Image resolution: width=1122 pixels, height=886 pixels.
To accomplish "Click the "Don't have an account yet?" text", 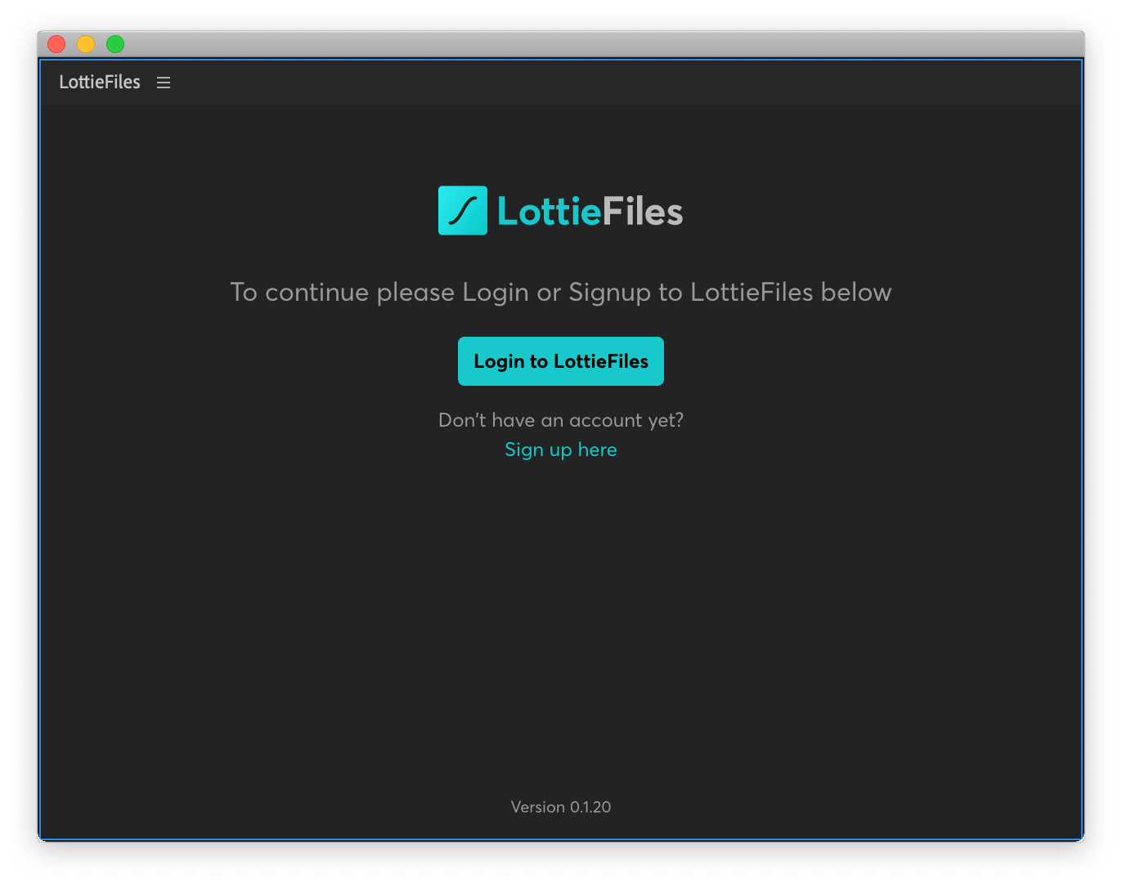I will 561,420.
